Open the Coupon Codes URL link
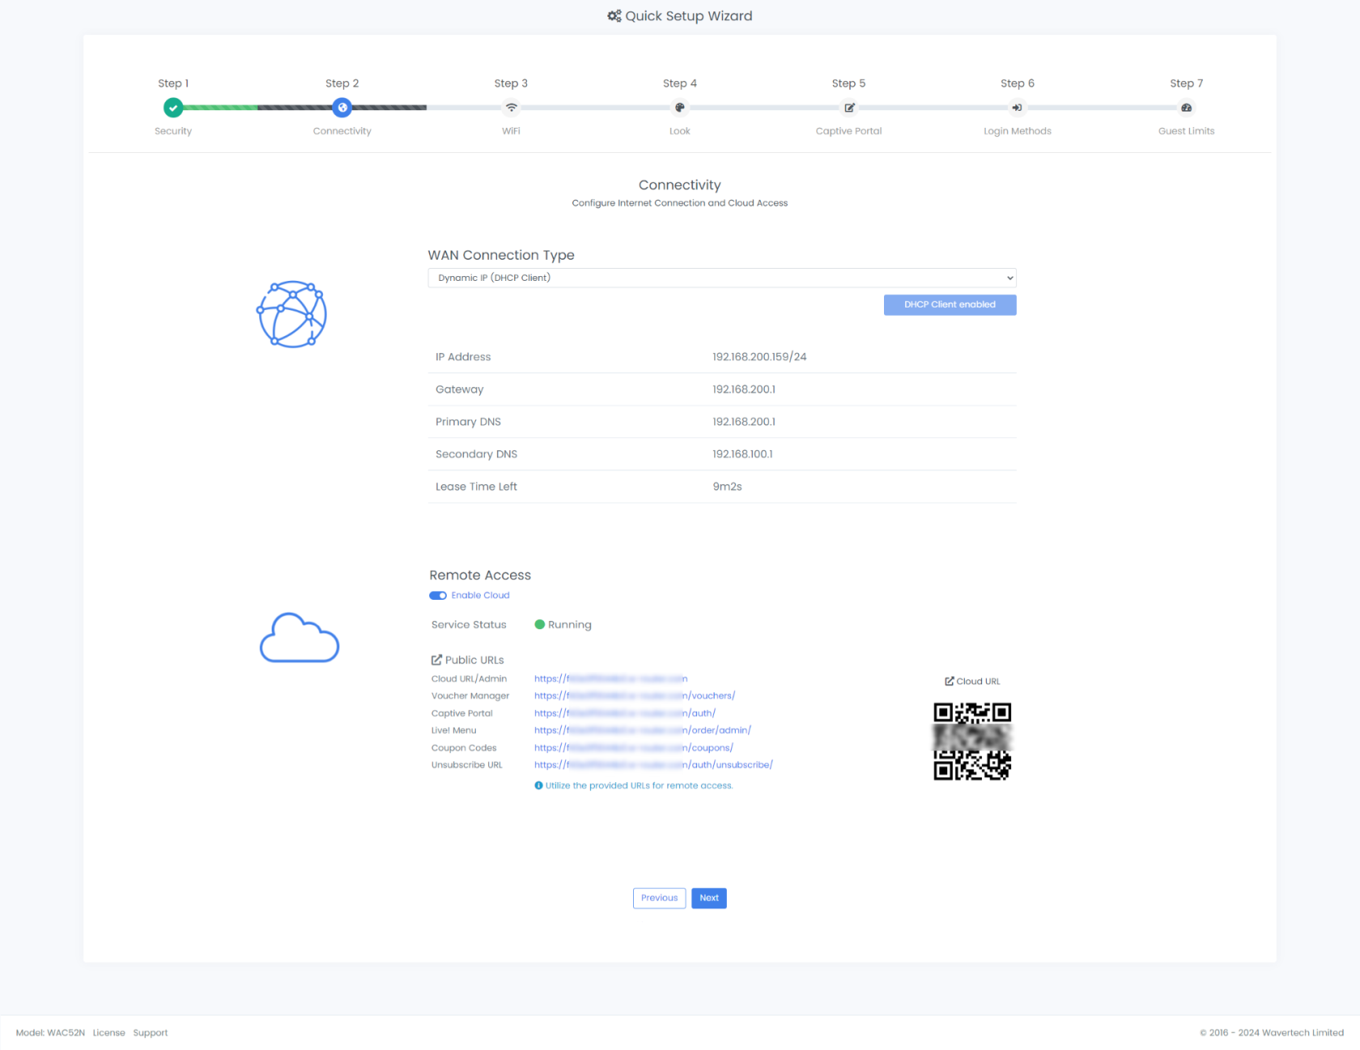This screenshot has width=1360, height=1050. click(634, 748)
